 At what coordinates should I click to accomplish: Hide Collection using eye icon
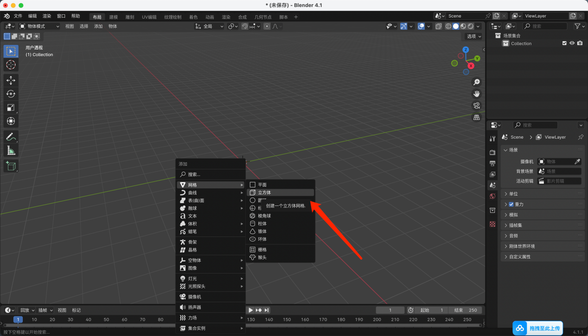tap(572, 43)
